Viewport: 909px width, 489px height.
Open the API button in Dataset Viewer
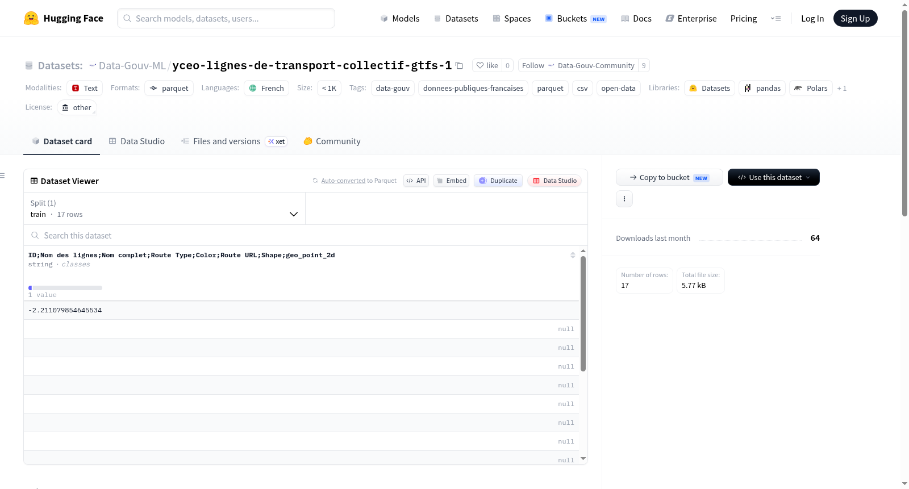click(x=416, y=181)
